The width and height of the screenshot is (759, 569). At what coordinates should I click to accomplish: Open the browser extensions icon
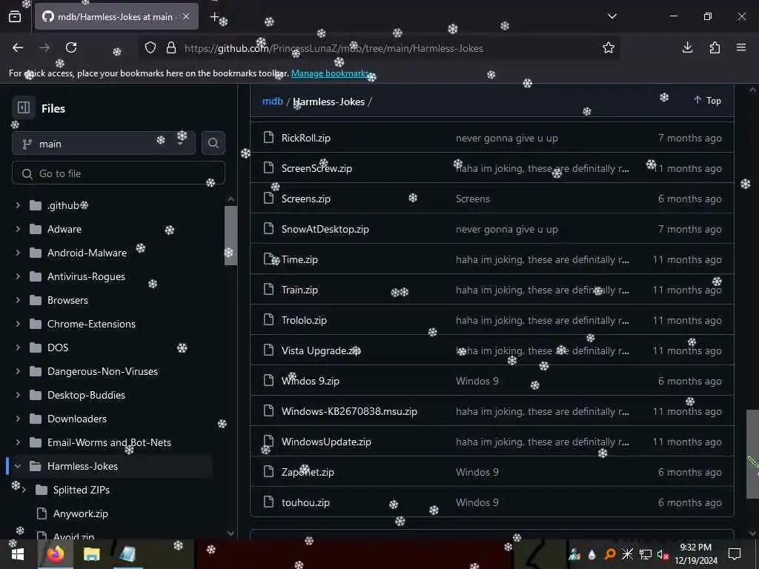click(715, 47)
